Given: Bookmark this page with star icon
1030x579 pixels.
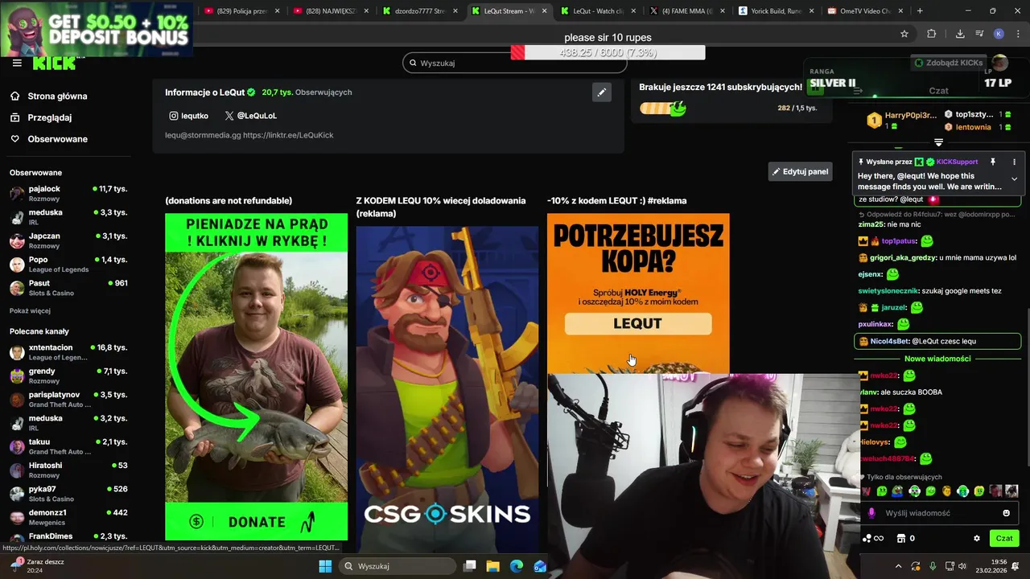Looking at the screenshot, I should click(904, 34).
